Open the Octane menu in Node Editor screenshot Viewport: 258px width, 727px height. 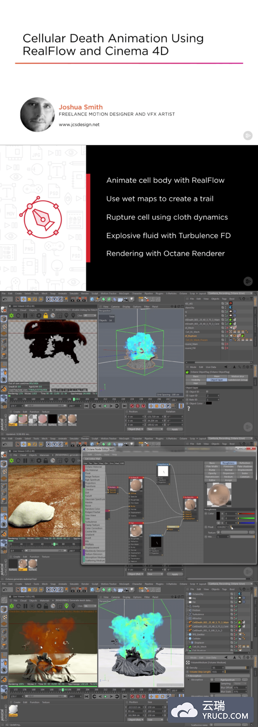tap(183, 438)
